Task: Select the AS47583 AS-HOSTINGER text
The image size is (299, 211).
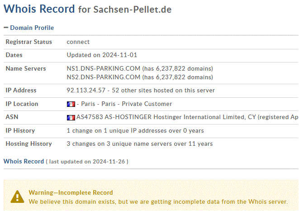Action: [x=114, y=117]
